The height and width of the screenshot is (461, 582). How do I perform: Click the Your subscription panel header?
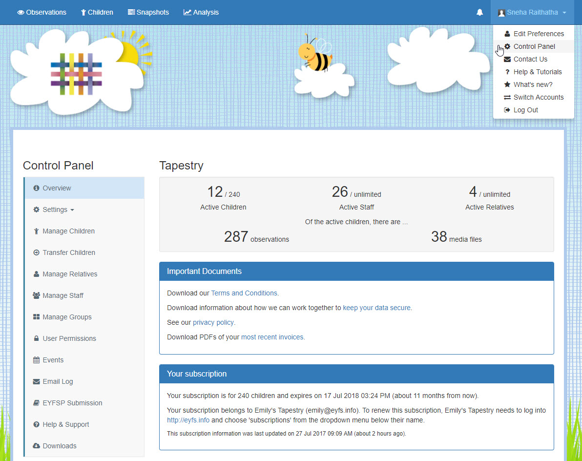tap(356, 374)
